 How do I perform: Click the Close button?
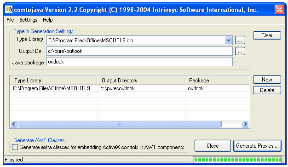click(213, 146)
